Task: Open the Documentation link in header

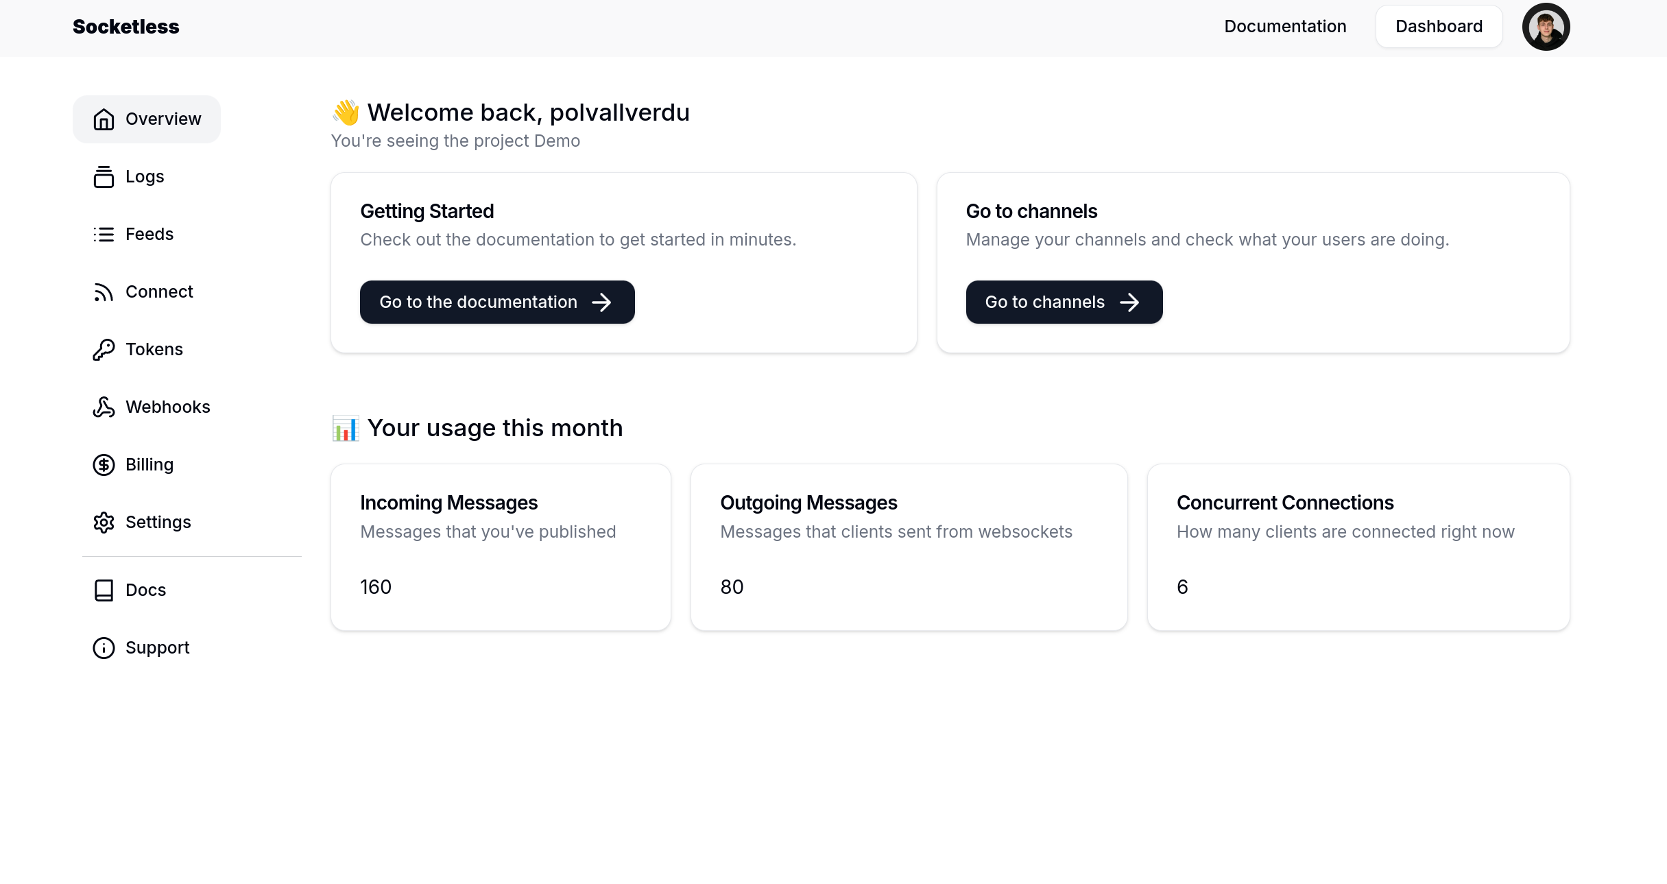Action: [1285, 27]
